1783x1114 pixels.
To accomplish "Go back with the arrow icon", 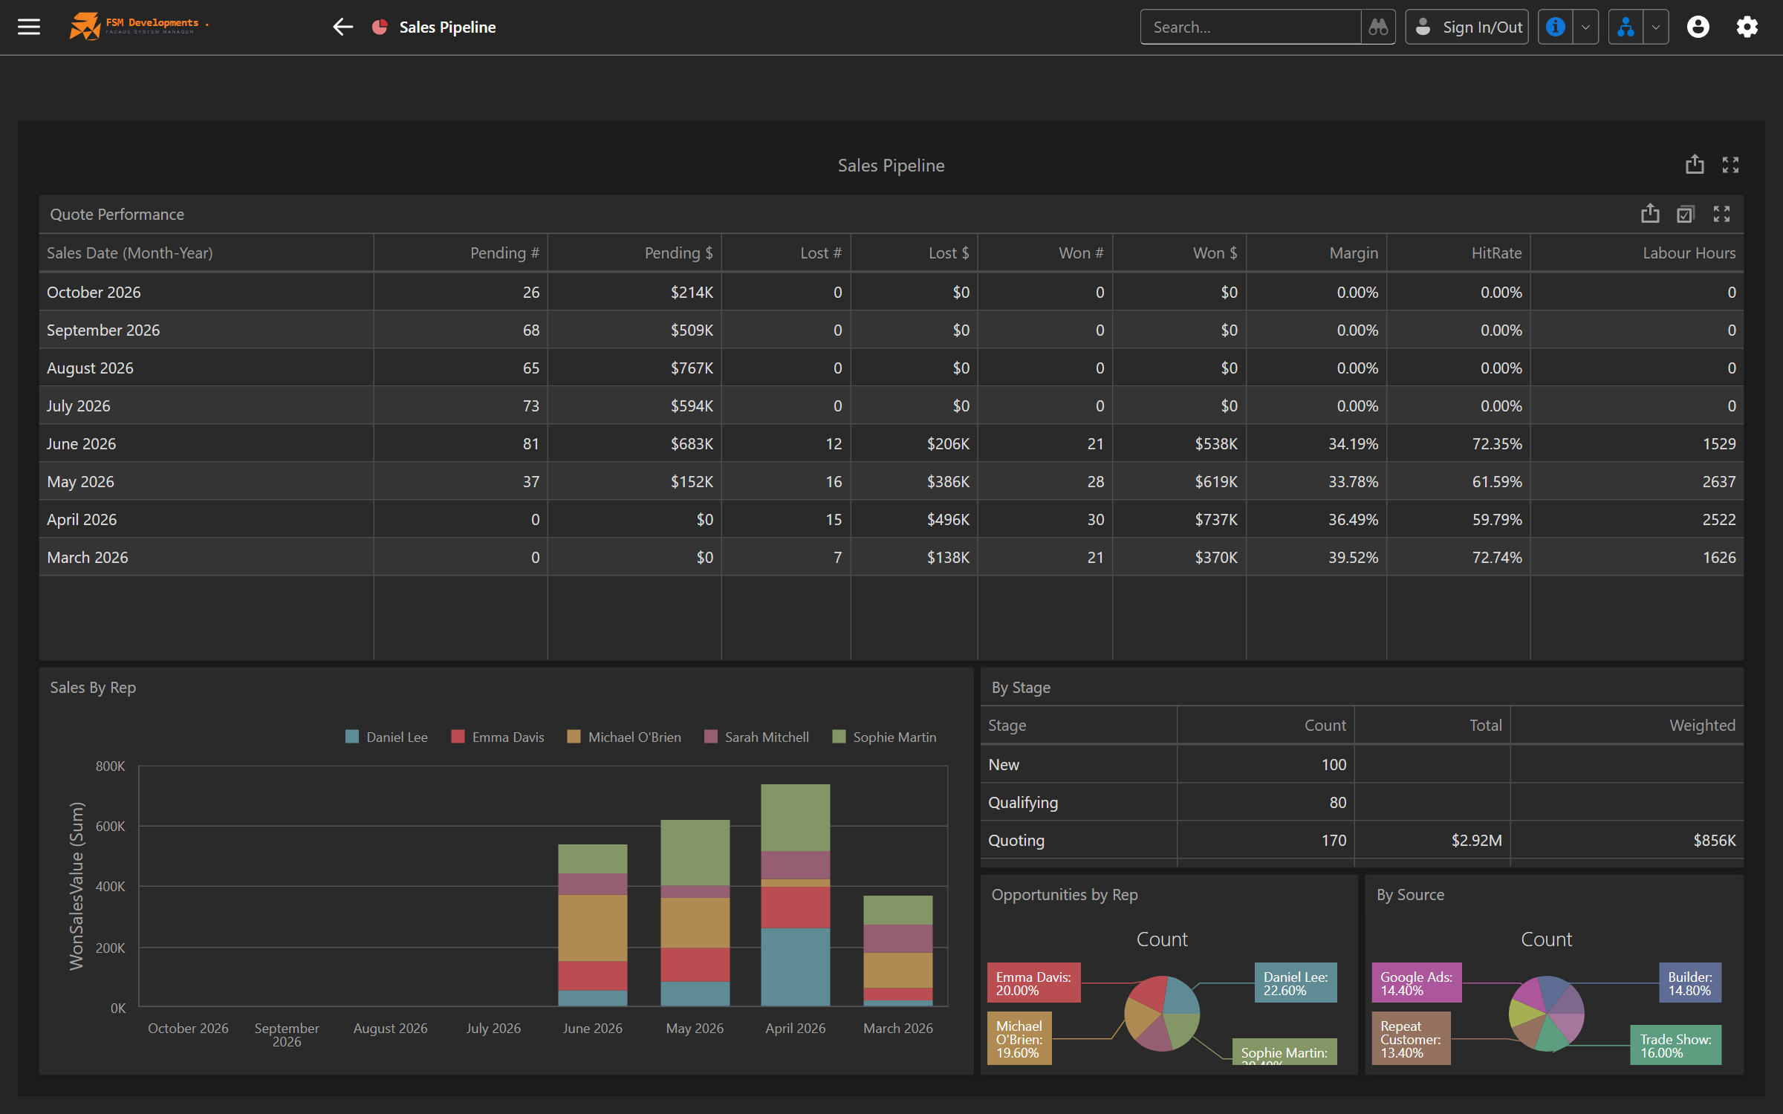I will (x=342, y=27).
